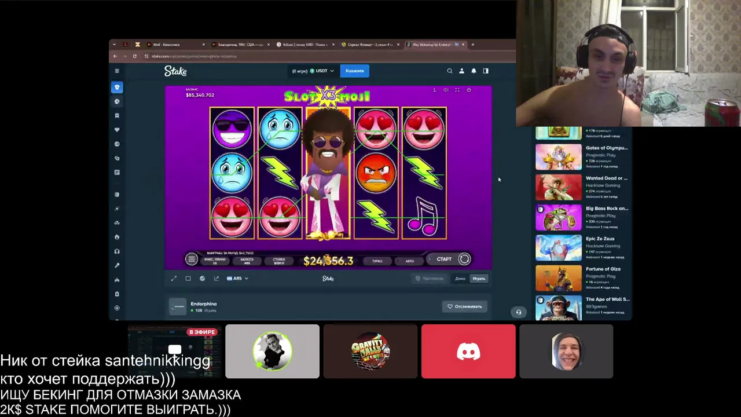The height and width of the screenshot is (417, 741).
Task: Open the Endorphina provider link
Action: click(203, 303)
